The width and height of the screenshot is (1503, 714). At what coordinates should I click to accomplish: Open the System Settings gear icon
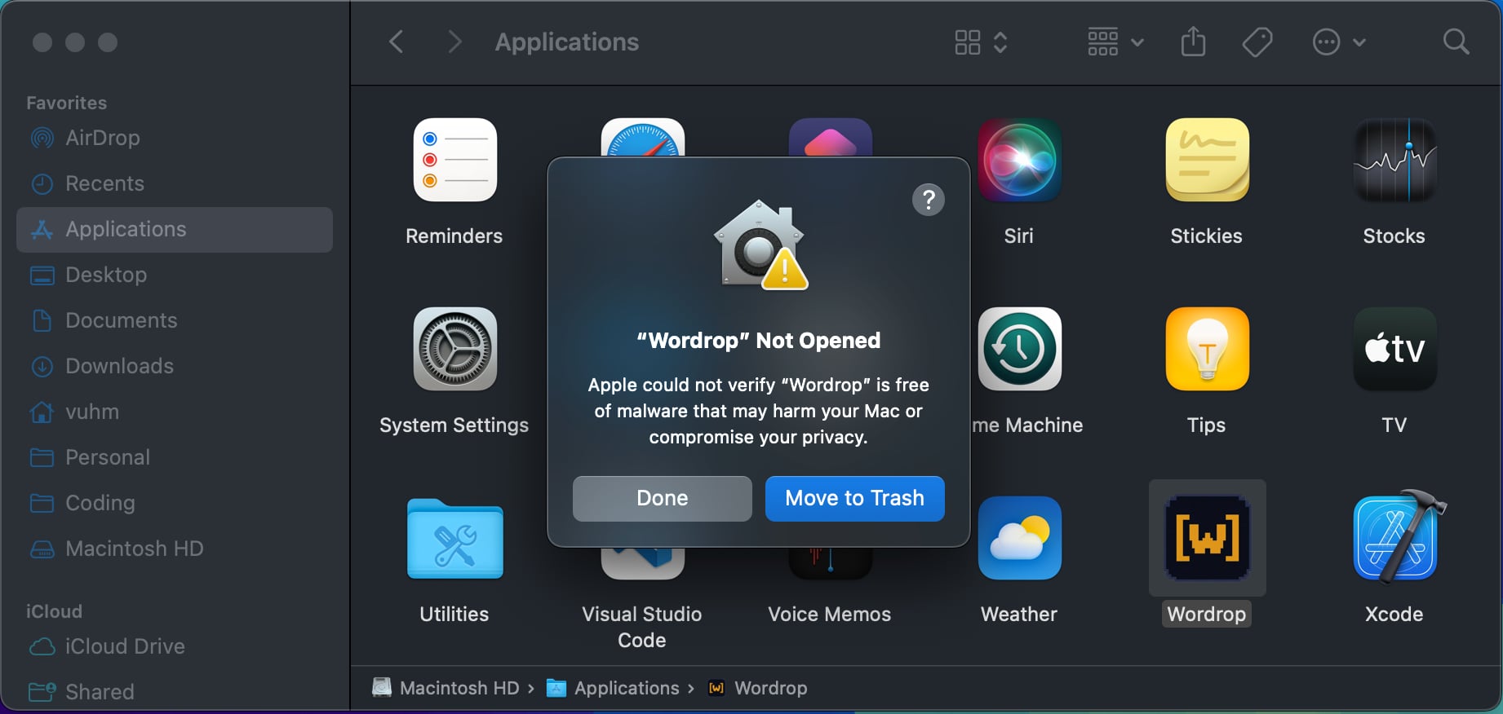(x=454, y=349)
